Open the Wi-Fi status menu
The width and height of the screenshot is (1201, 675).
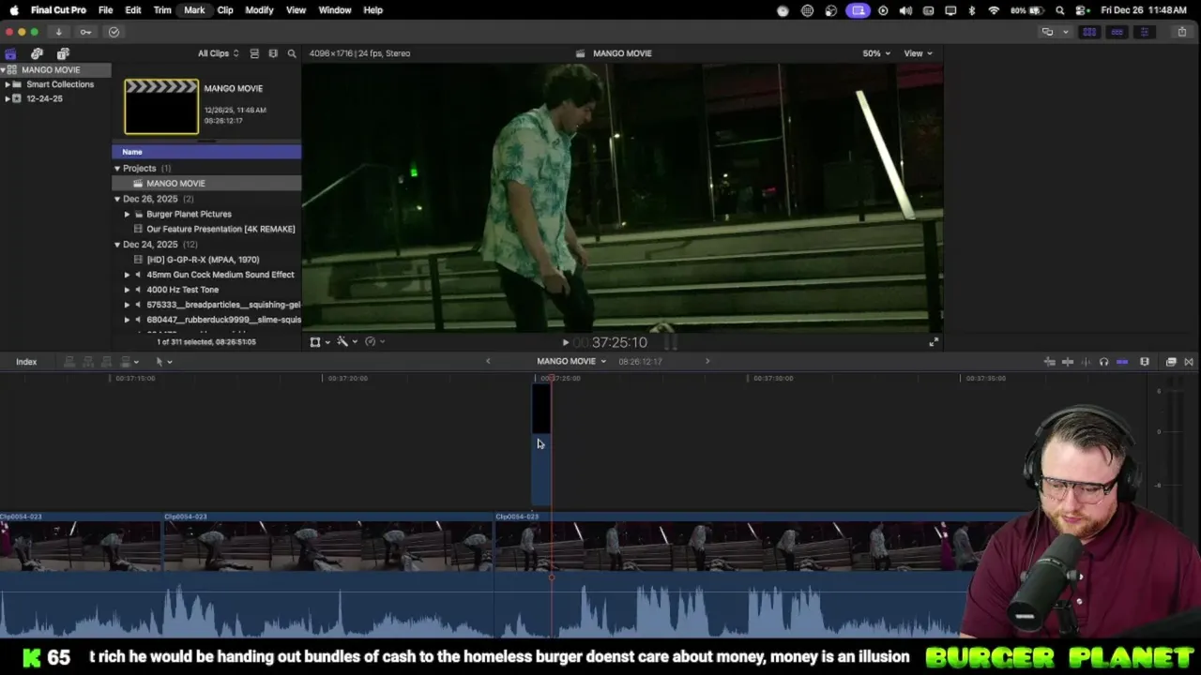click(994, 10)
